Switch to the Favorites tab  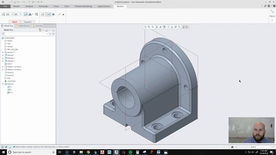pyautogui.click(x=38, y=26)
